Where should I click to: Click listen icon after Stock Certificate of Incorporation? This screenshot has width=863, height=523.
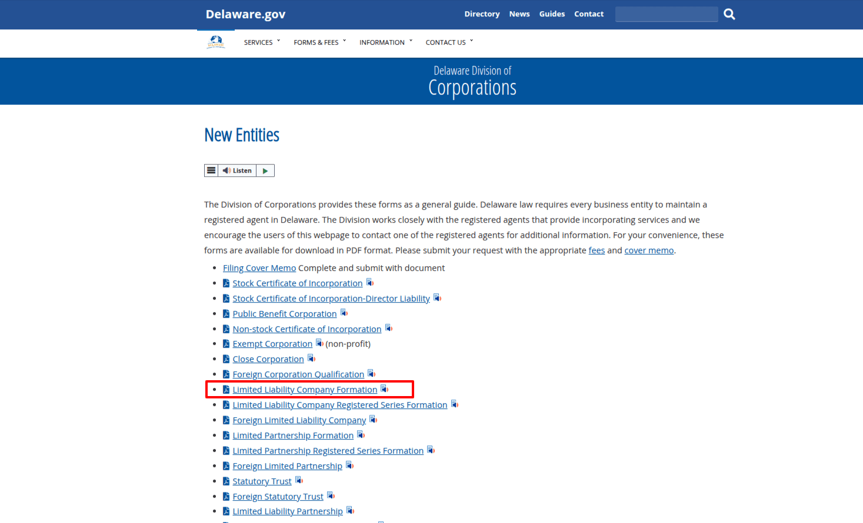(x=370, y=283)
